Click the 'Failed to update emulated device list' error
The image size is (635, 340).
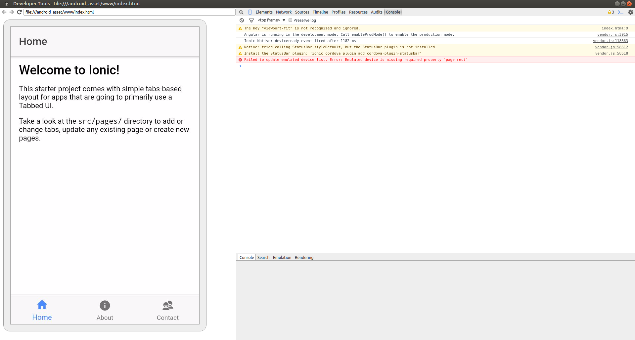point(356,60)
